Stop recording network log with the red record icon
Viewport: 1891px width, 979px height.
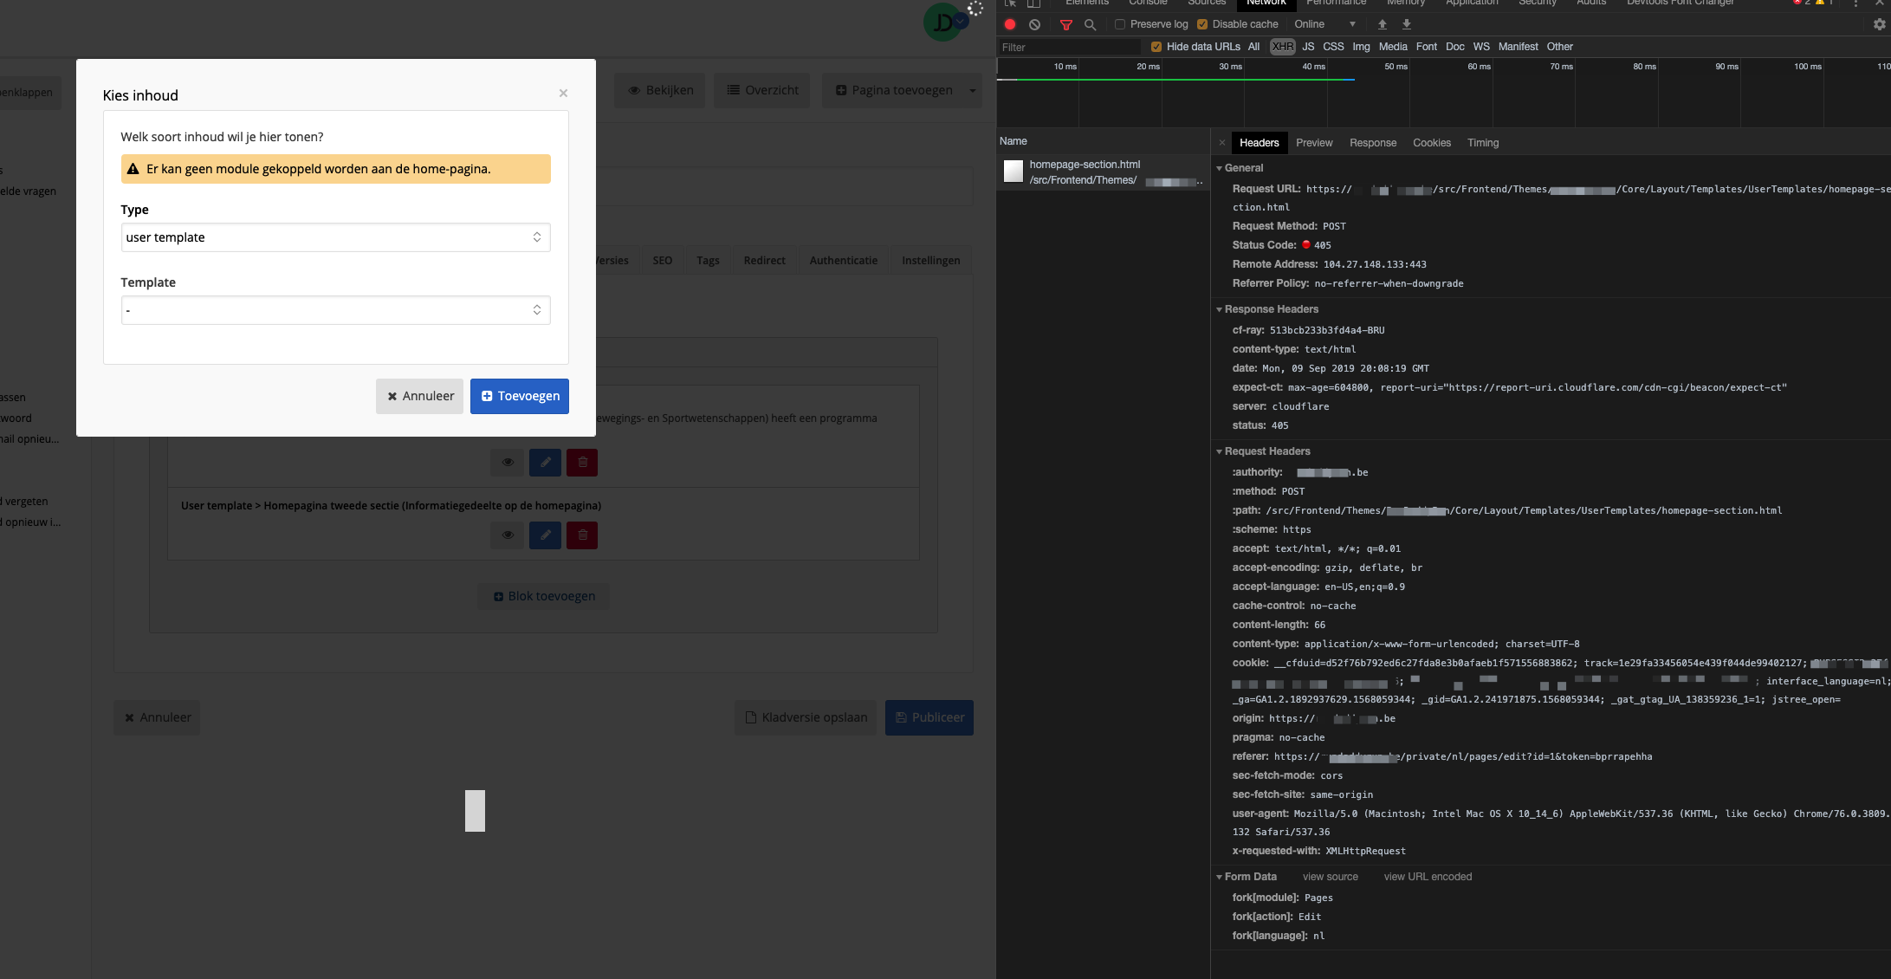[x=1009, y=24]
